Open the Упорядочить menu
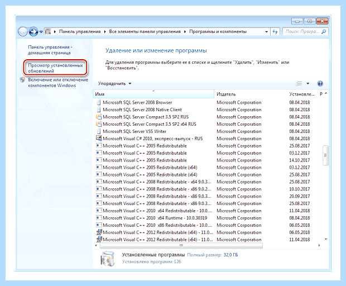346x286 pixels. pyautogui.click(x=114, y=84)
